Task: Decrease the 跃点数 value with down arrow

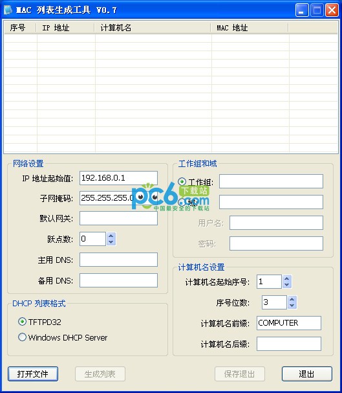Action: point(111,242)
